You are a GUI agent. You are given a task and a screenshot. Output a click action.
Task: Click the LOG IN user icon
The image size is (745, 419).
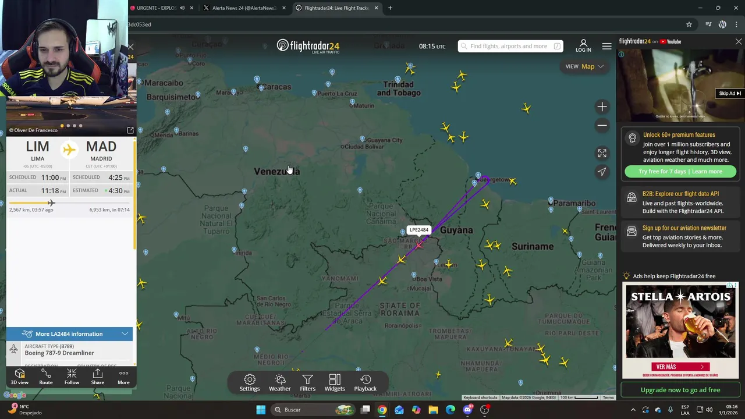coord(583,46)
